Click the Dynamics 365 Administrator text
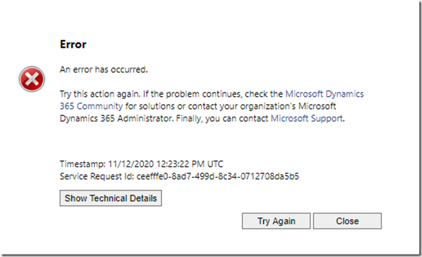 tap(117, 118)
